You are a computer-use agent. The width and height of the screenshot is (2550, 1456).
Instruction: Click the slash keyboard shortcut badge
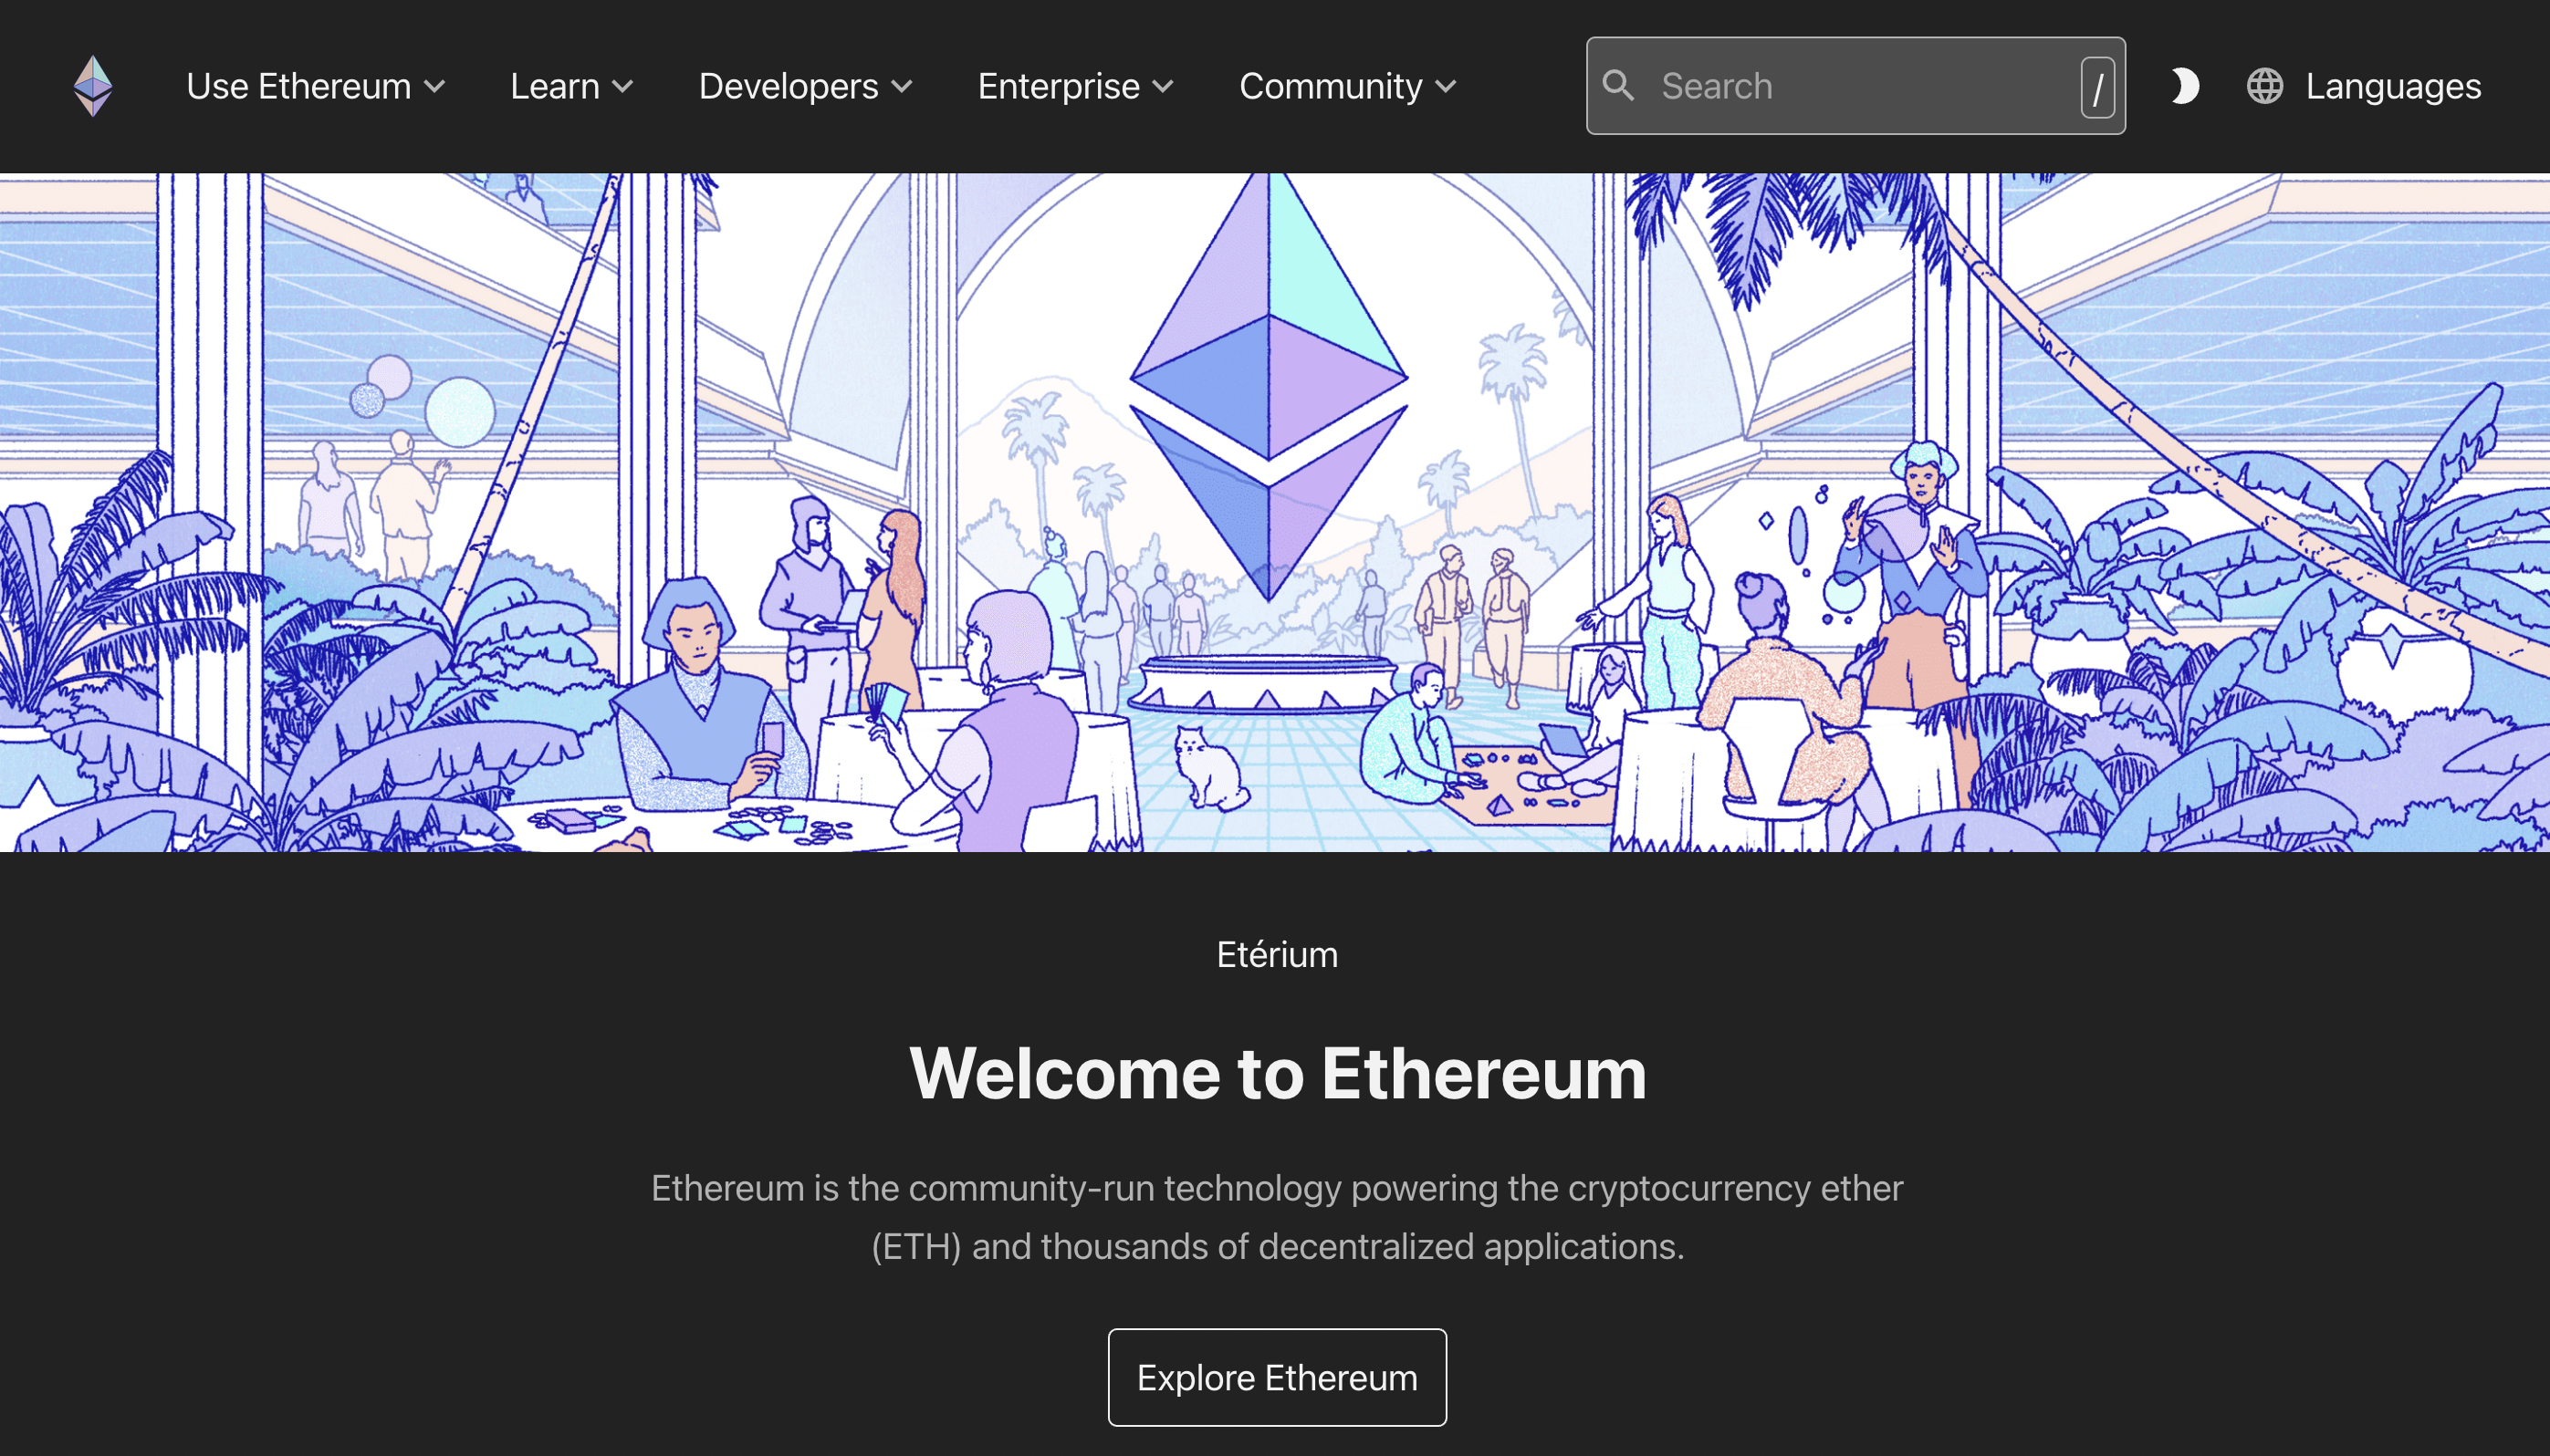click(2096, 87)
